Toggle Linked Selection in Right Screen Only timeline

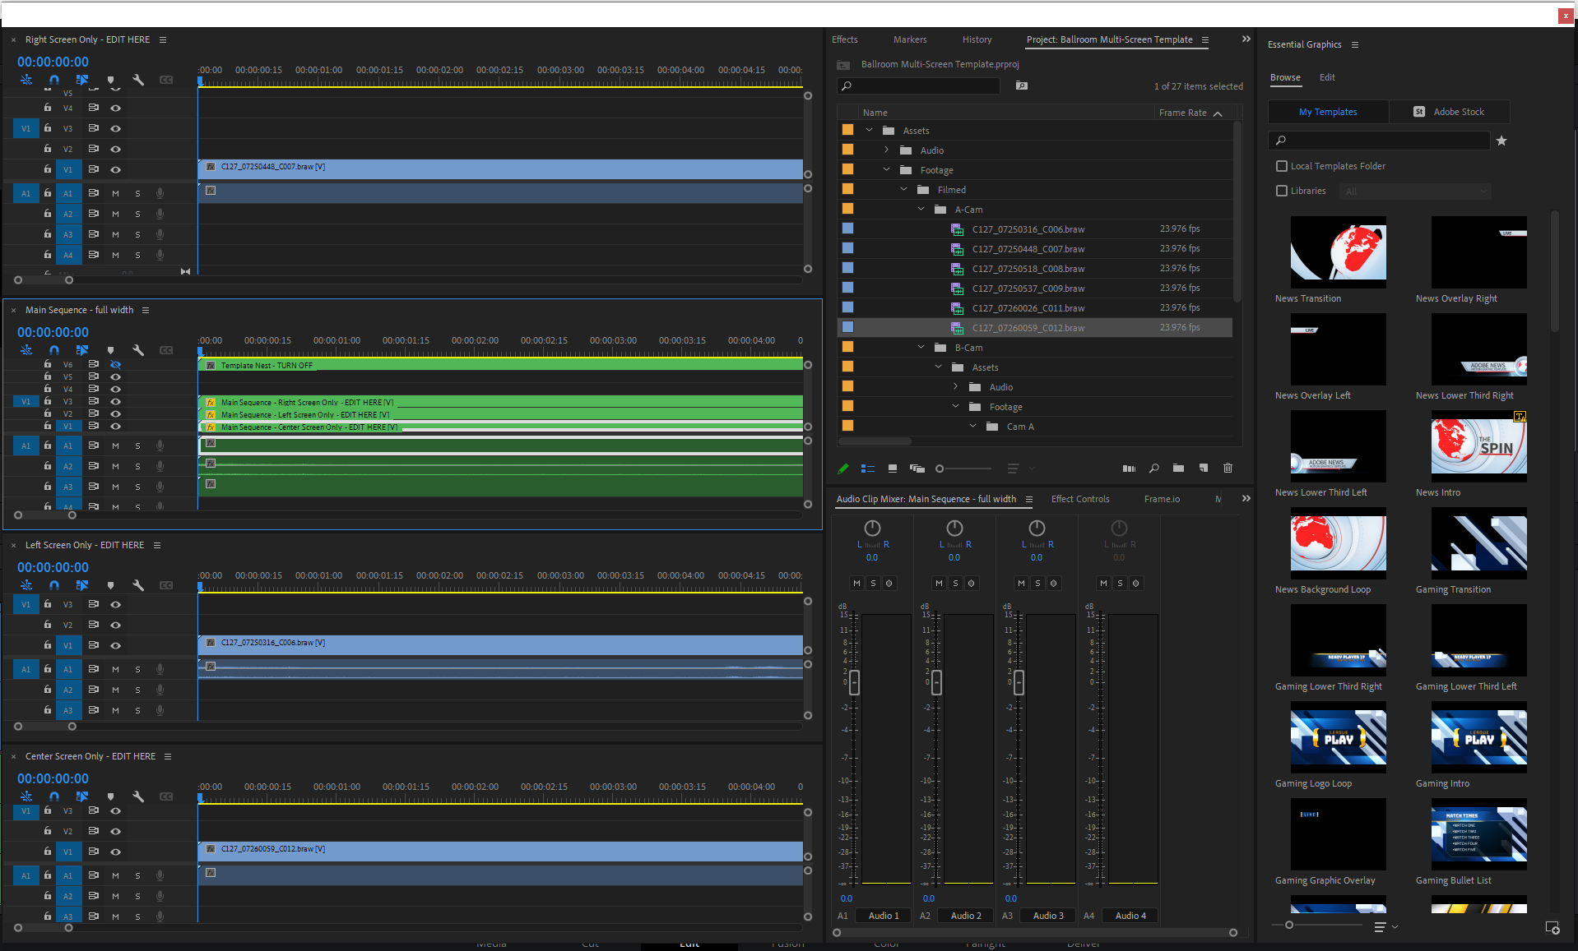(82, 80)
